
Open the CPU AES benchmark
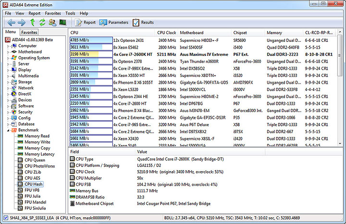(x=29, y=178)
